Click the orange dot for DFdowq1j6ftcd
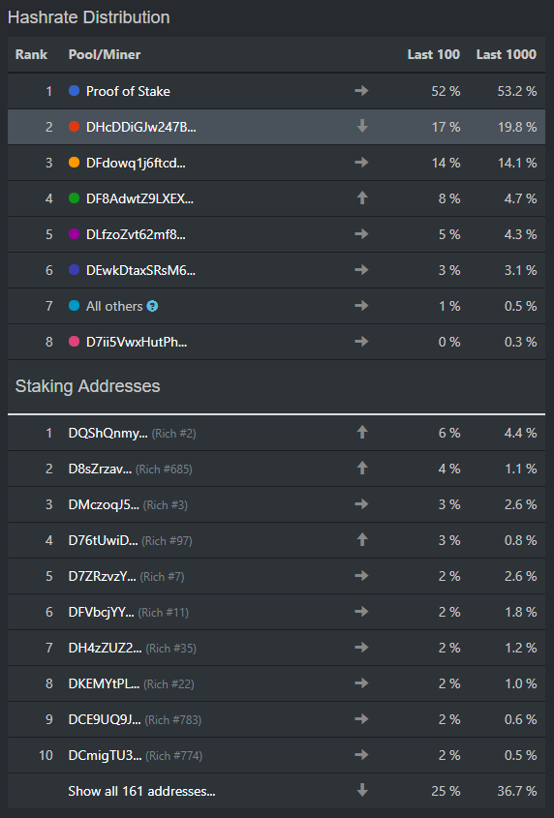 click(75, 163)
